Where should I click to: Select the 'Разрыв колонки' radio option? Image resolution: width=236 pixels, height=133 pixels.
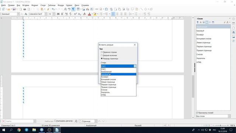pyautogui.click(x=102, y=55)
